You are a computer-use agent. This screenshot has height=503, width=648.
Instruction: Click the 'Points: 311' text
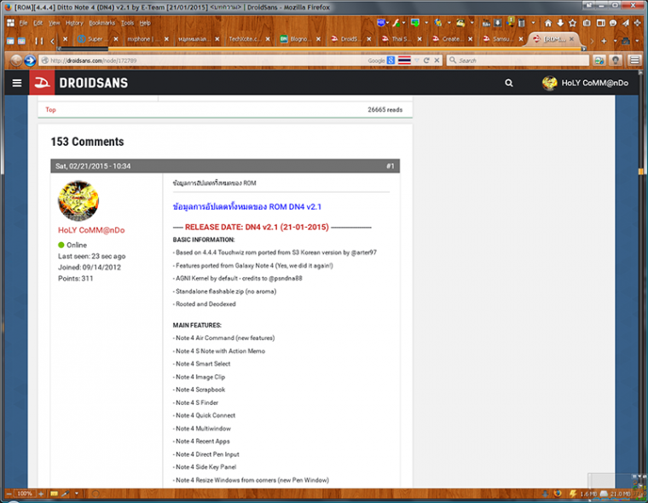76,279
